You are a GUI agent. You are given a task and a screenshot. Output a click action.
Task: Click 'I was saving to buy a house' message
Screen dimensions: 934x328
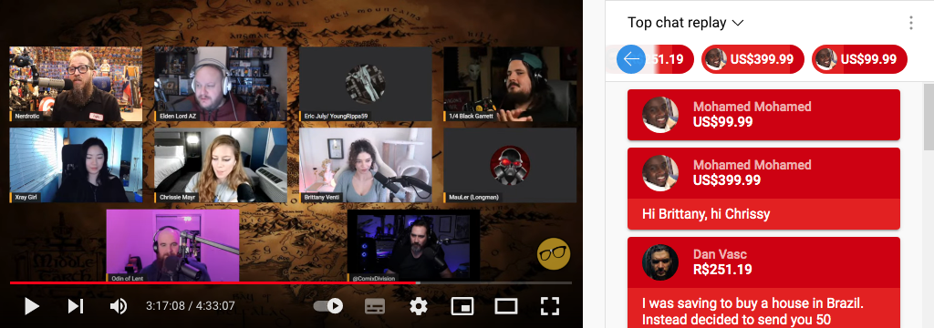click(752, 312)
